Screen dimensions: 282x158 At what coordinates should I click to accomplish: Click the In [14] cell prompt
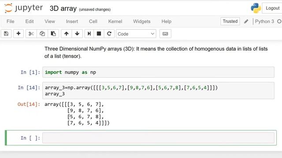29,88
